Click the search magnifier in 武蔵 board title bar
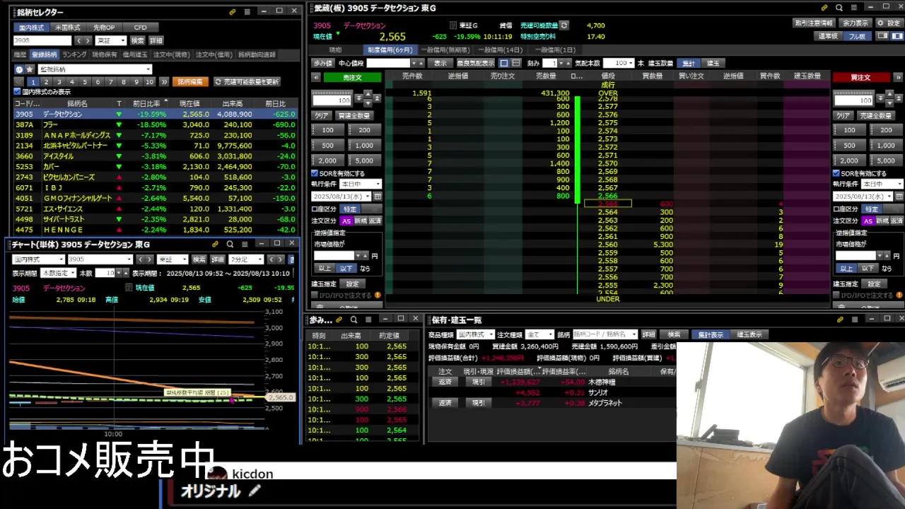 click(x=839, y=8)
